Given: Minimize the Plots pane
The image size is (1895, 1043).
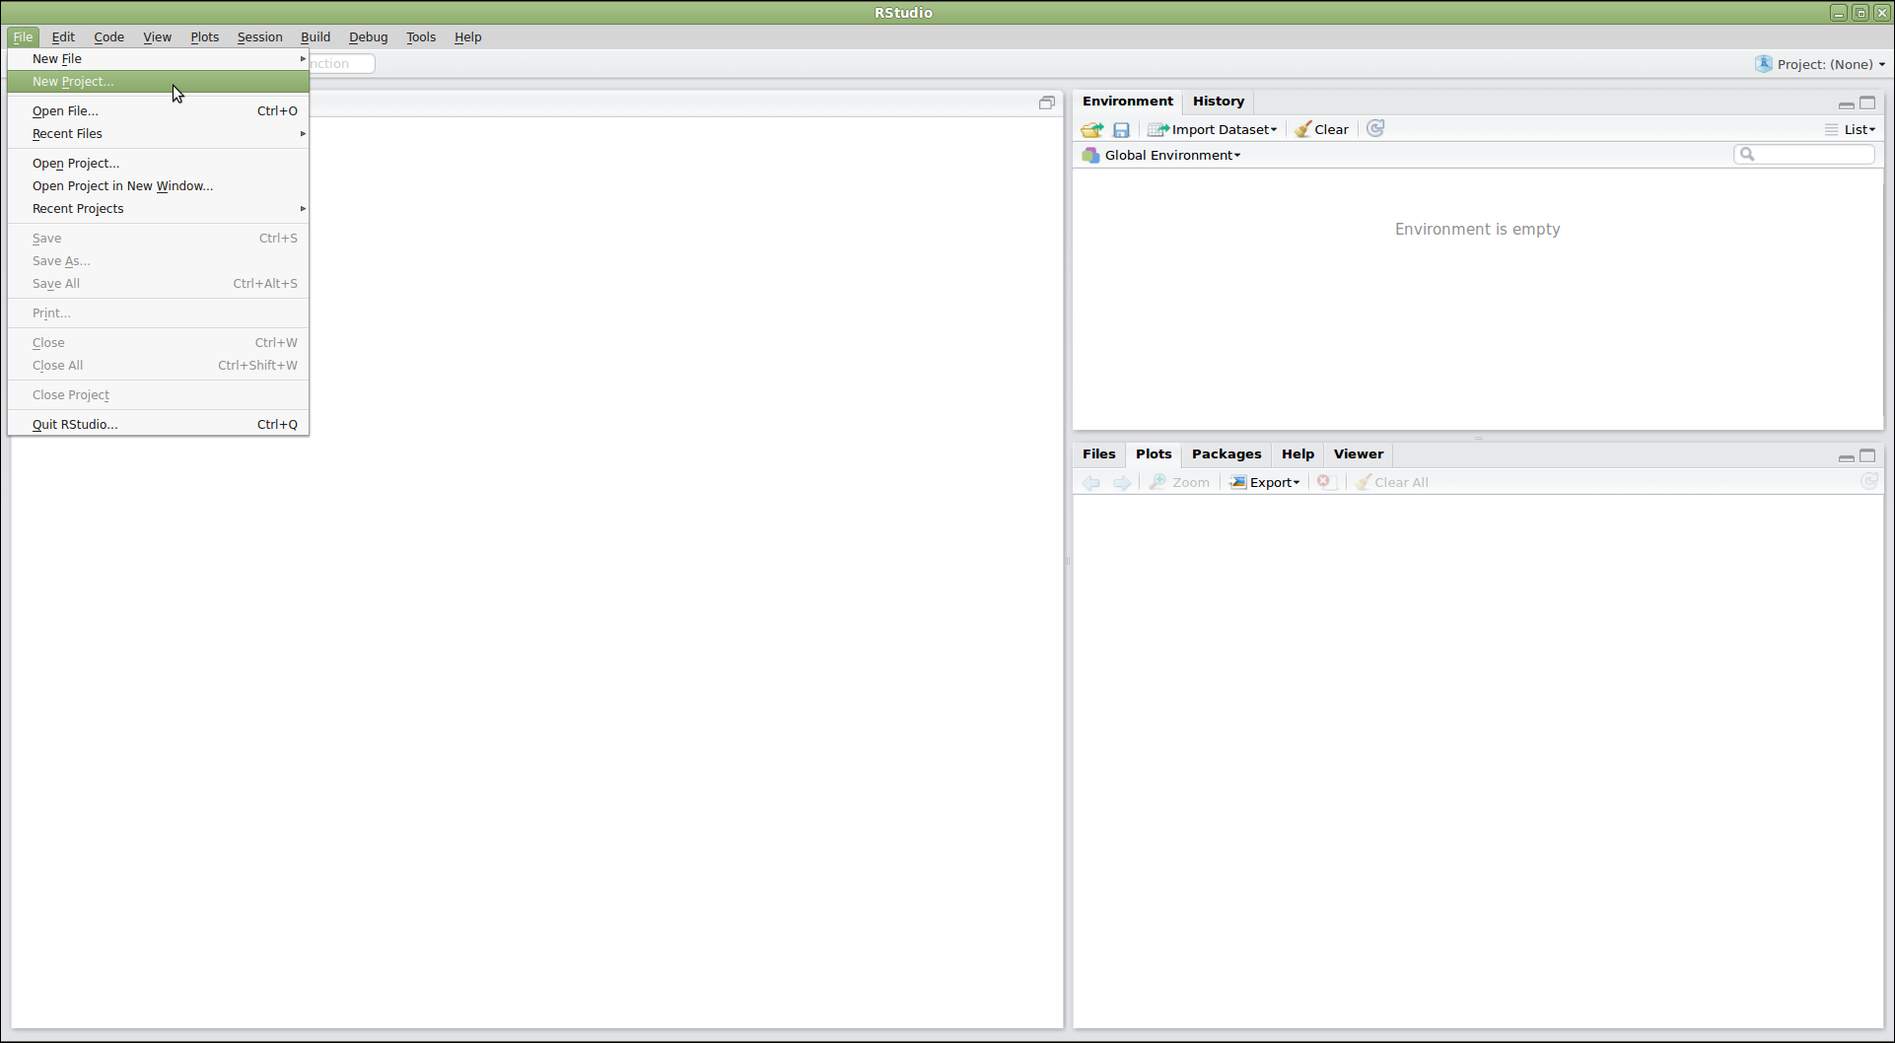Looking at the screenshot, I should tap(1846, 456).
